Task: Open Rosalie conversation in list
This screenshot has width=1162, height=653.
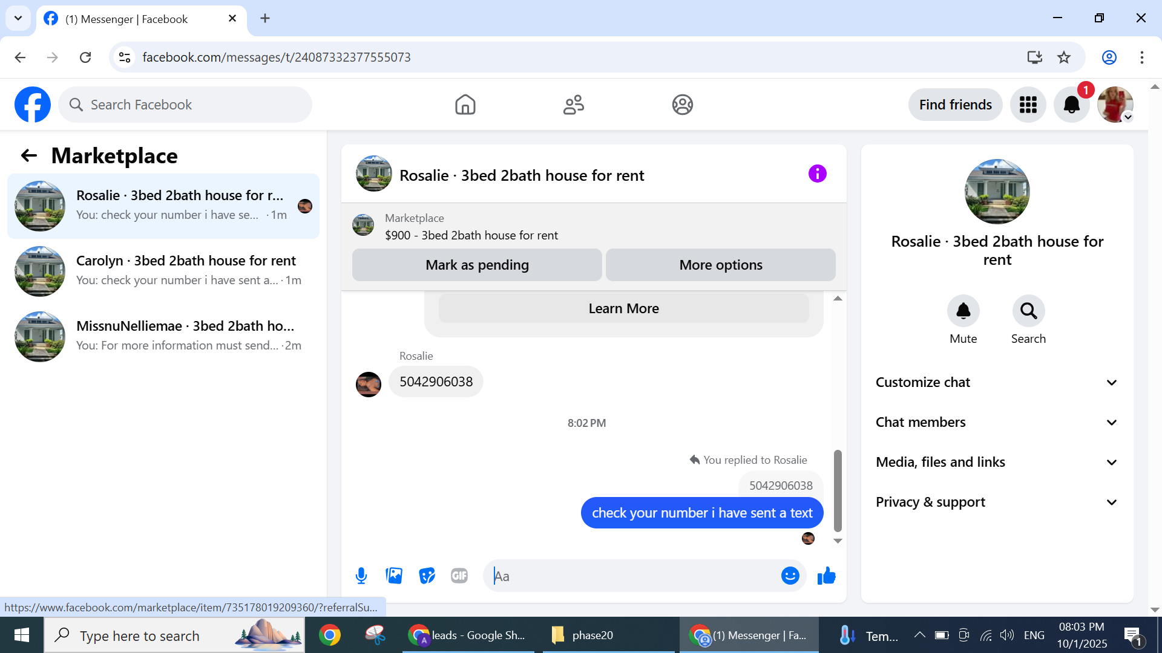Action: (x=163, y=206)
